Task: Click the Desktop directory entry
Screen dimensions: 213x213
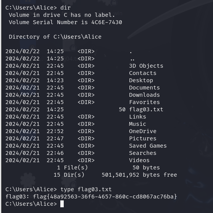Action: pyautogui.click(x=141, y=80)
